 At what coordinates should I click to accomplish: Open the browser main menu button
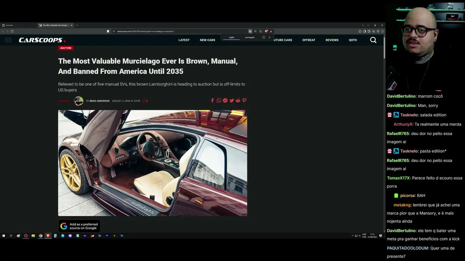382,31
